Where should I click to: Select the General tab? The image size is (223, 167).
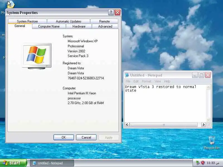click(20, 26)
